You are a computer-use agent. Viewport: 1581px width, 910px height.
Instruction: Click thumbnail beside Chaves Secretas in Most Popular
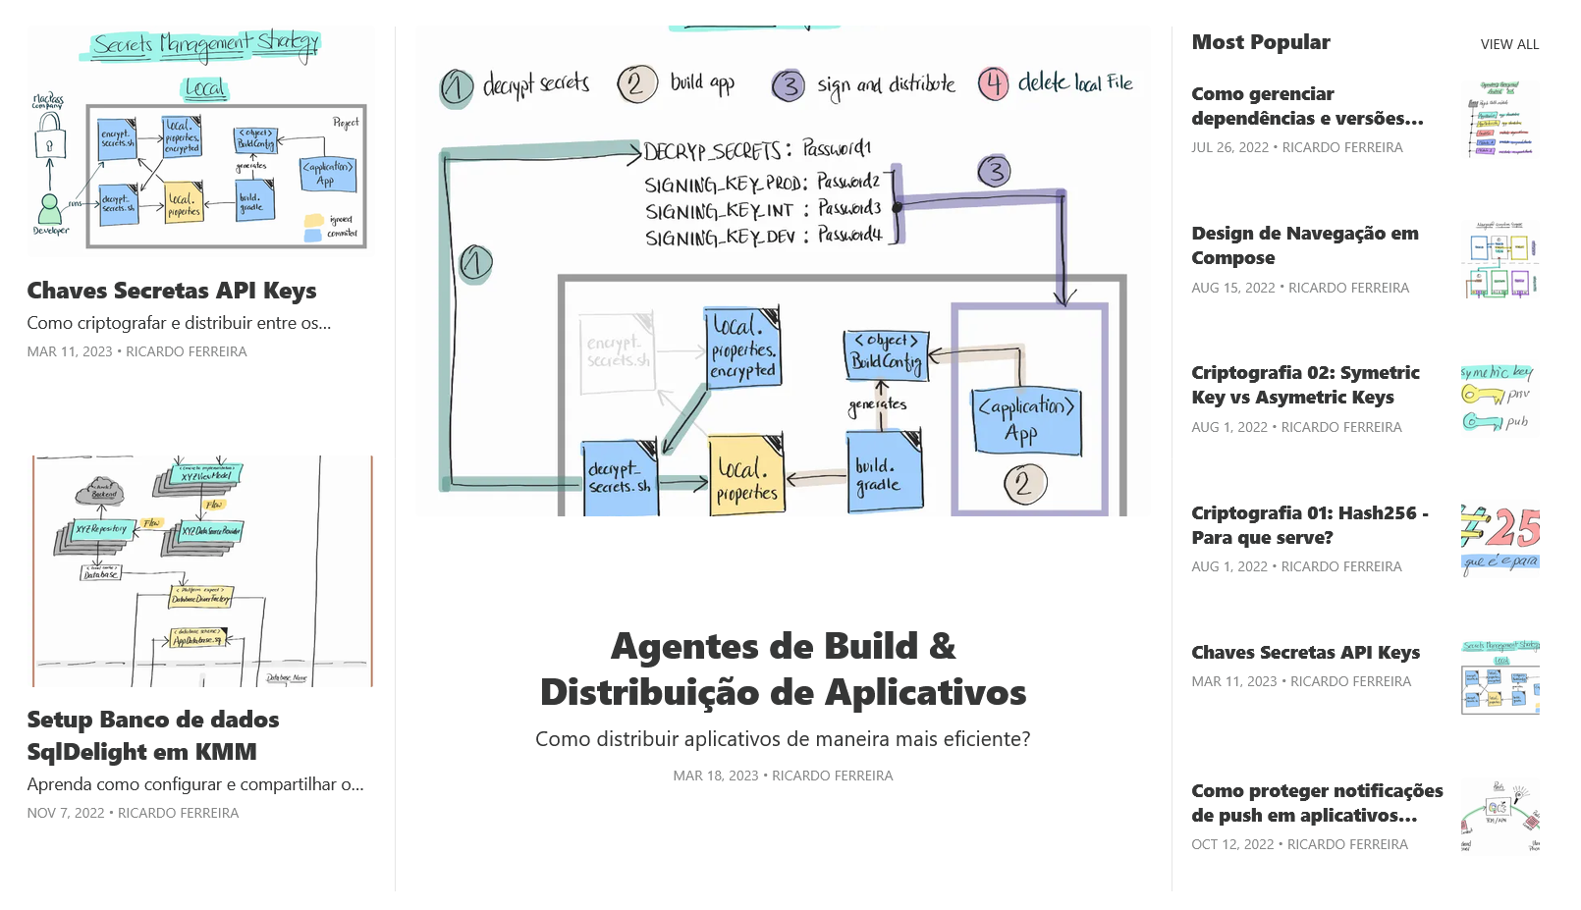(1499, 678)
